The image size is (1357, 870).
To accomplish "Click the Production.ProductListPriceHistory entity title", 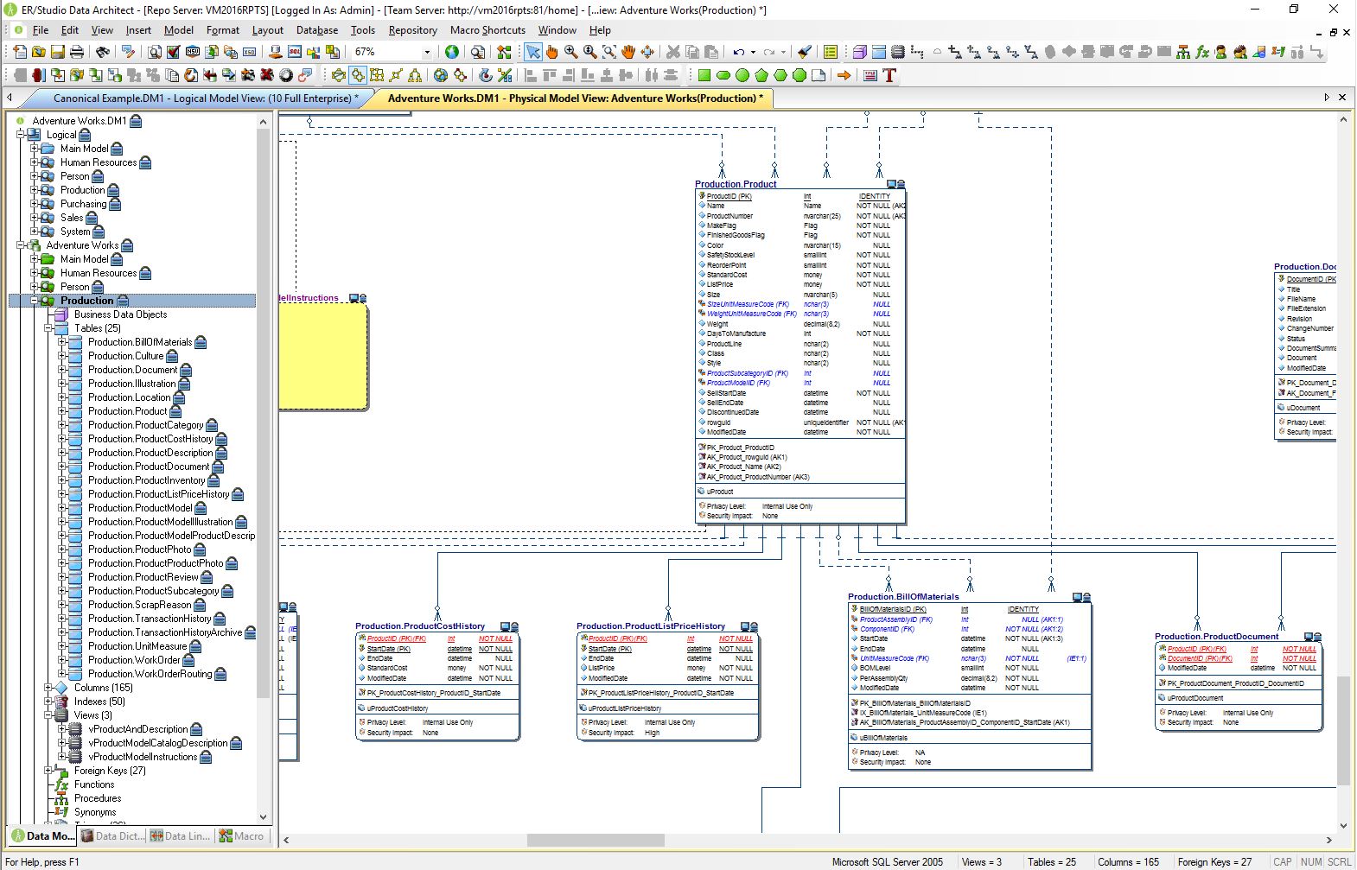I will point(651,626).
